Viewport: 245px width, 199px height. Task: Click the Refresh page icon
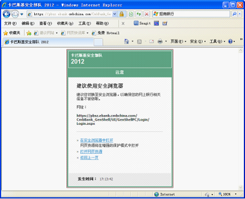tap(139, 14)
